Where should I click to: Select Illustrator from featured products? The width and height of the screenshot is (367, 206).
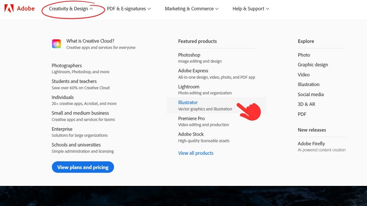(188, 103)
